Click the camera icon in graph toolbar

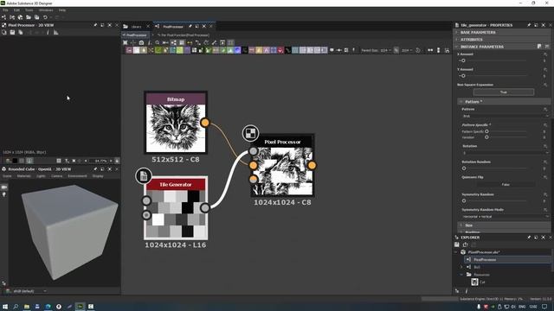tap(141, 42)
